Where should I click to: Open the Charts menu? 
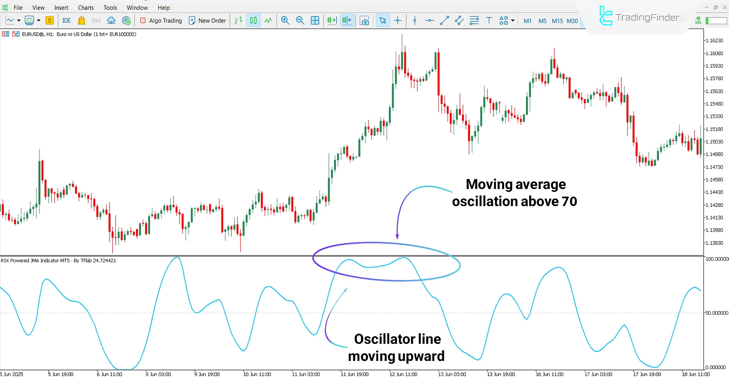[85, 7]
